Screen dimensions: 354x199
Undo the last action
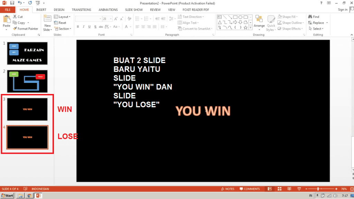pyautogui.click(x=20, y=3)
